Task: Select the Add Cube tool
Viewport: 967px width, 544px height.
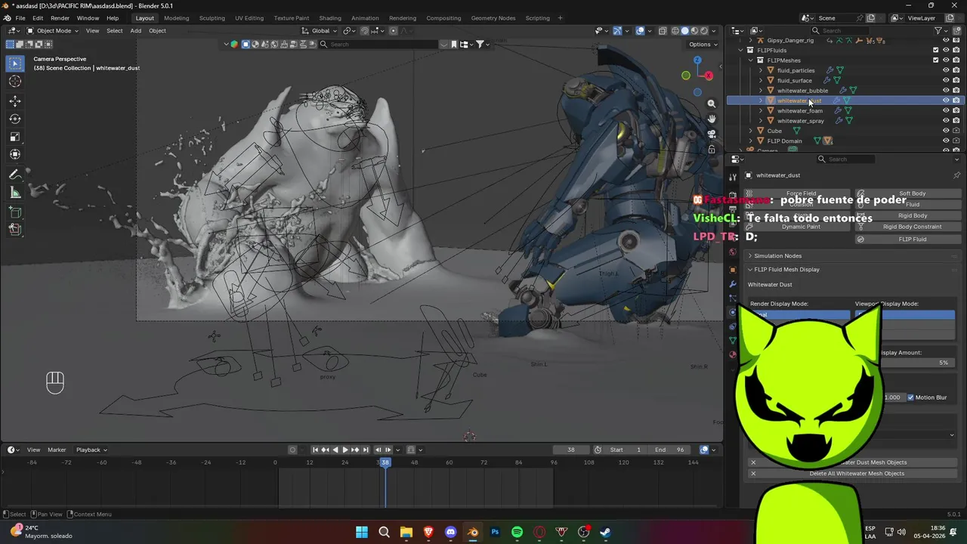Action: coord(15,212)
